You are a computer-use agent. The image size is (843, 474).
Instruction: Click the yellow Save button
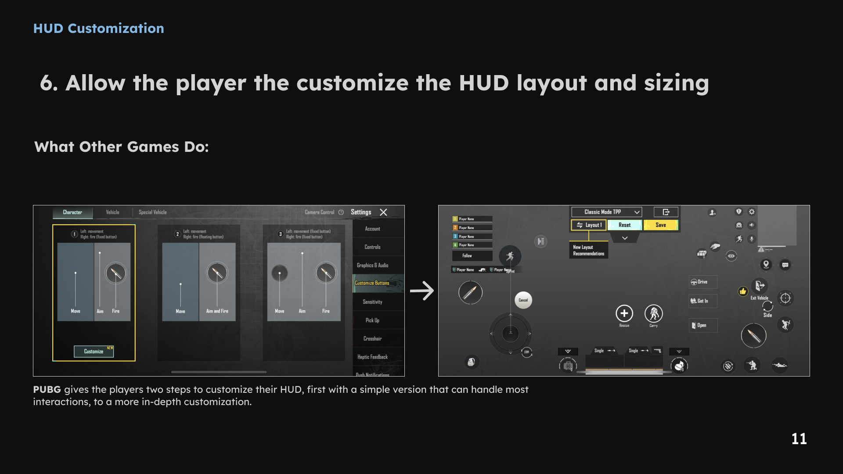tap(661, 225)
